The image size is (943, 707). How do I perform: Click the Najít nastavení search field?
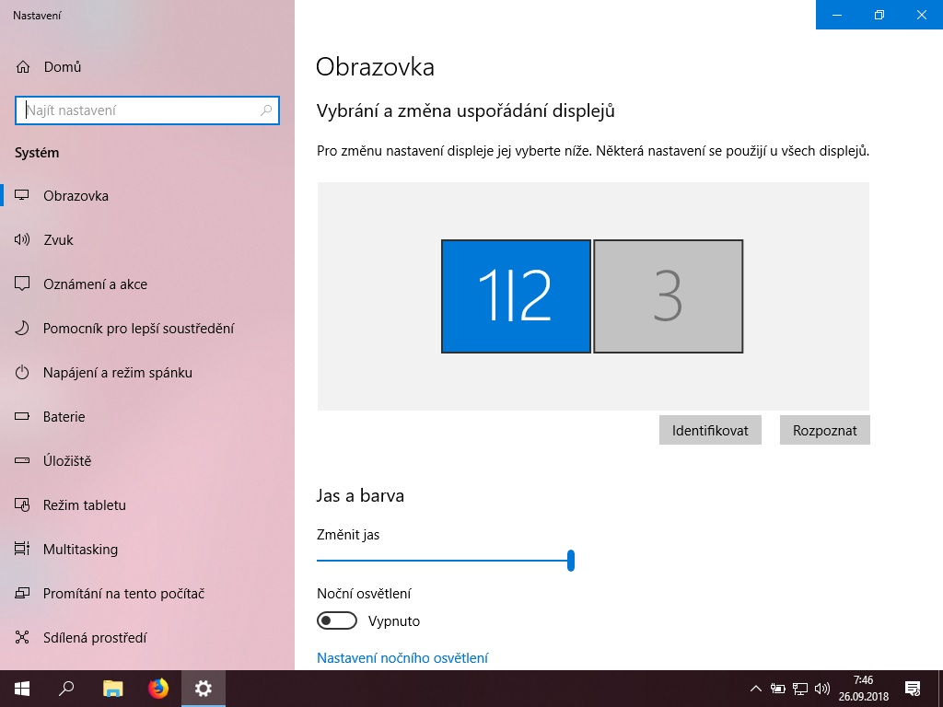point(138,110)
